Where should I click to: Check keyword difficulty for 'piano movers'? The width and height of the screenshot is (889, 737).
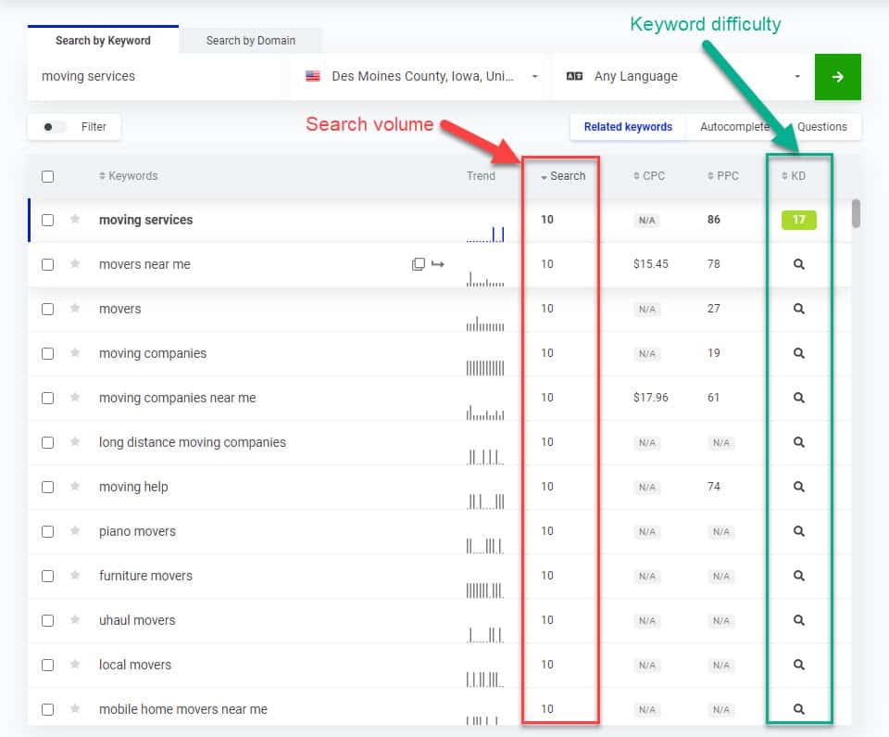(798, 531)
